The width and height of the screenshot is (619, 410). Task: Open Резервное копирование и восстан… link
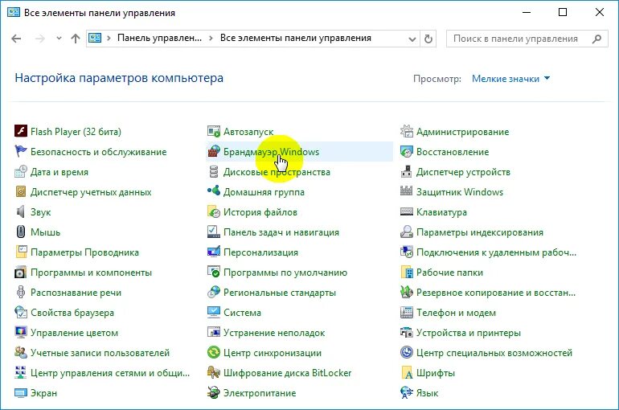[496, 293]
